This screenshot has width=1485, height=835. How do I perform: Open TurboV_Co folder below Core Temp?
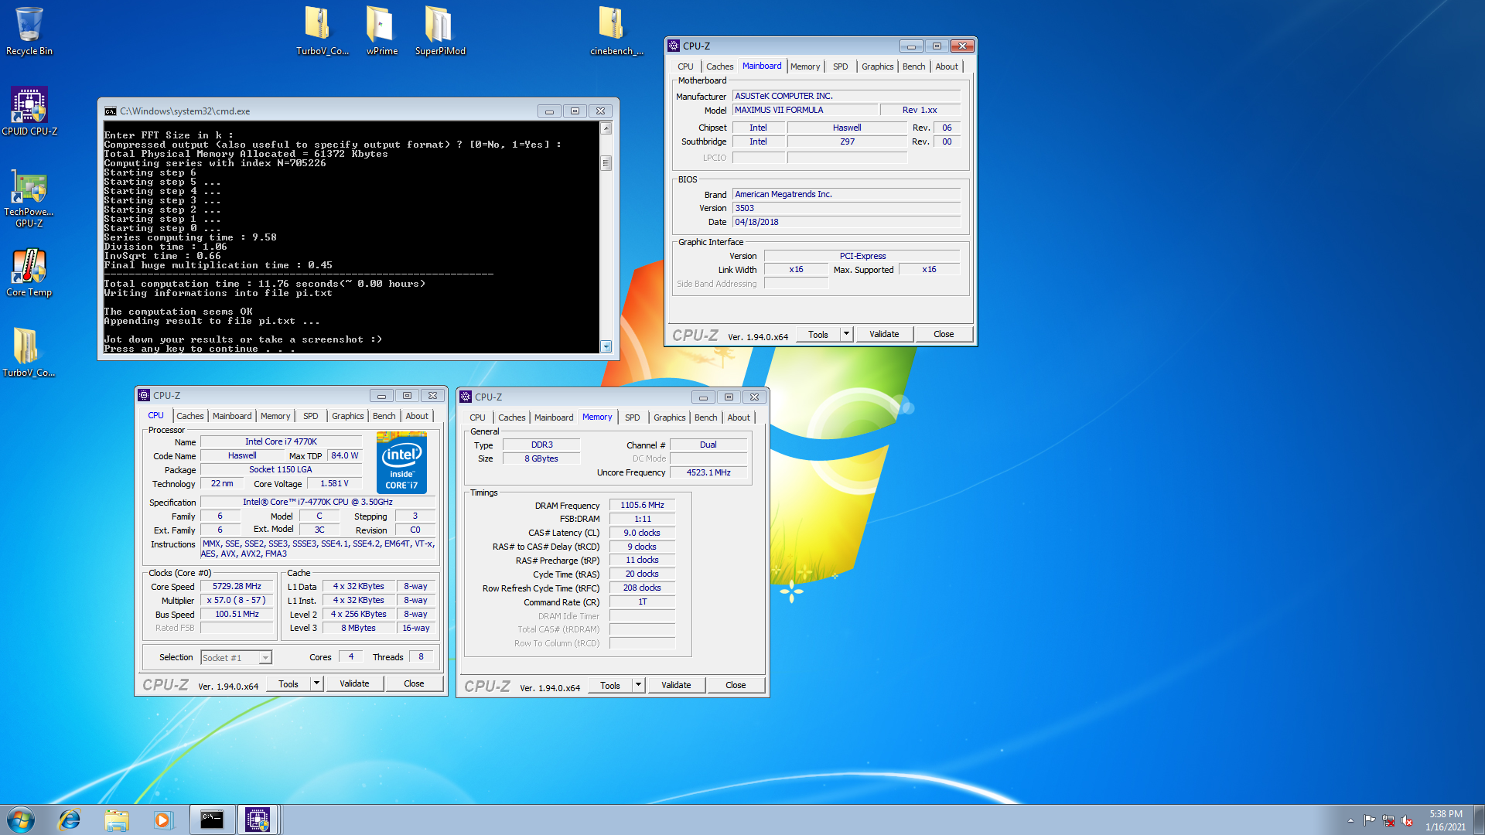pos(29,353)
